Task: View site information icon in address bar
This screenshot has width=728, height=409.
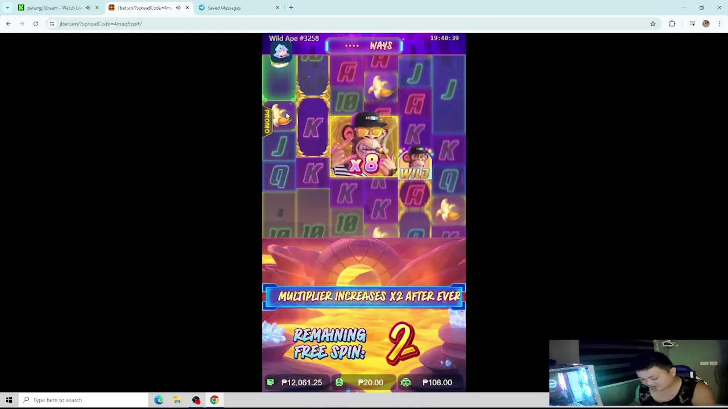Action: [52, 24]
